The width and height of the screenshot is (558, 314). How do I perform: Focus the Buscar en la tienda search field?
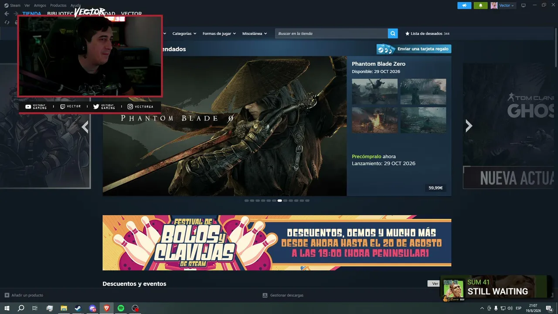click(x=331, y=34)
